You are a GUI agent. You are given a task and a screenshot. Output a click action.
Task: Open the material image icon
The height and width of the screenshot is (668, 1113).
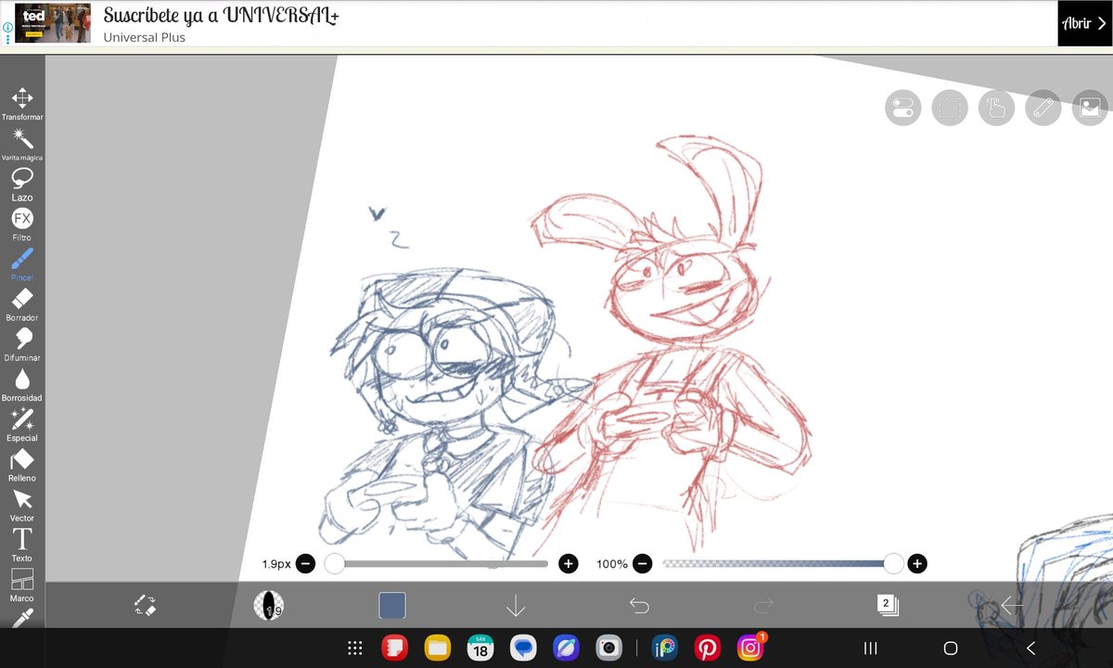tap(1090, 108)
